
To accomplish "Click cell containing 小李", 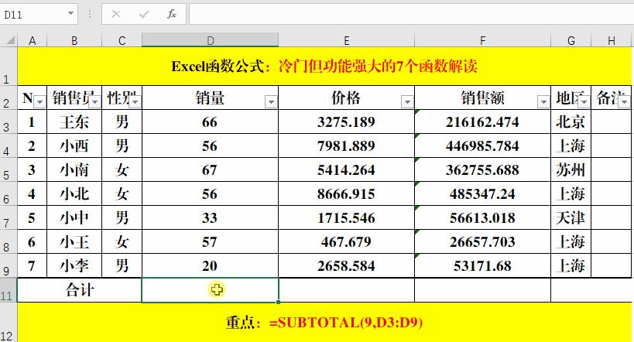I will point(74,265).
